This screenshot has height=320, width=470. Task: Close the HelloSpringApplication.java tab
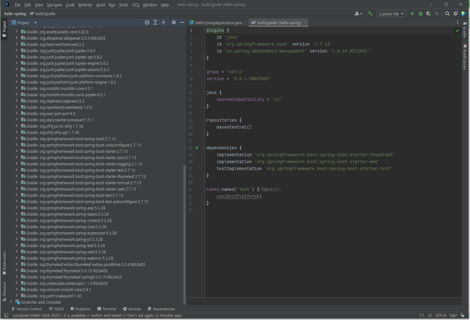pyautogui.click(x=245, y=23)
